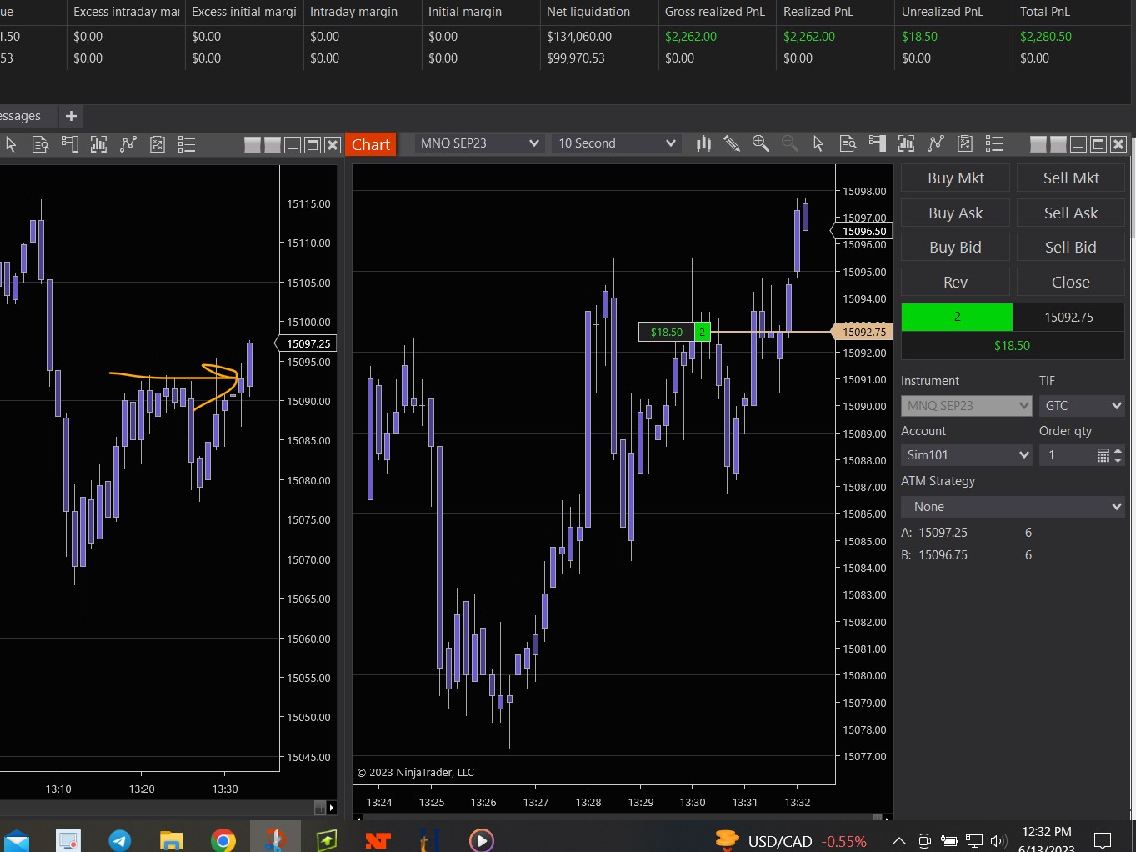Viewport: 1136px width, 852px height.
Task: Toggle Chart Trader panel icon in MNQ chart toolbar
Action: tap(877, 143)
